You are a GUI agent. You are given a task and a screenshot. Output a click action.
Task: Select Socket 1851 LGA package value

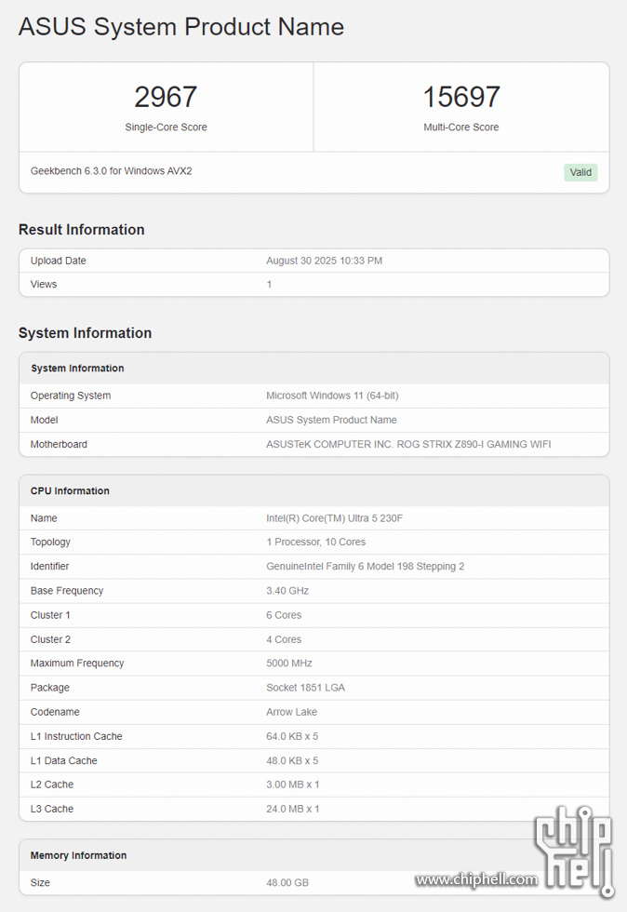click(305, 688)
